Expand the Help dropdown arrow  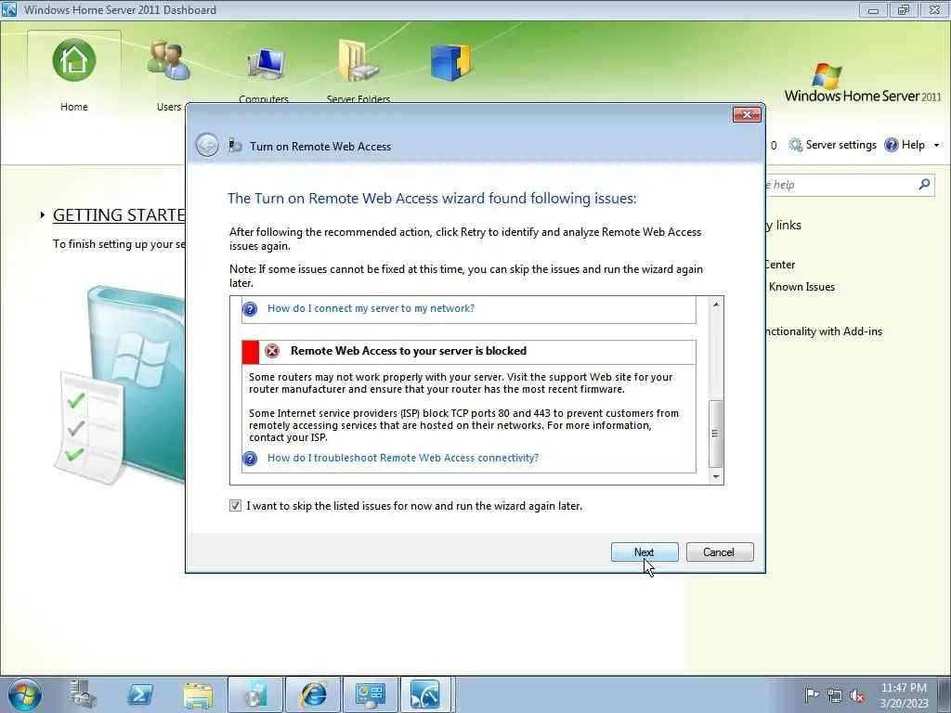(936, 146)
